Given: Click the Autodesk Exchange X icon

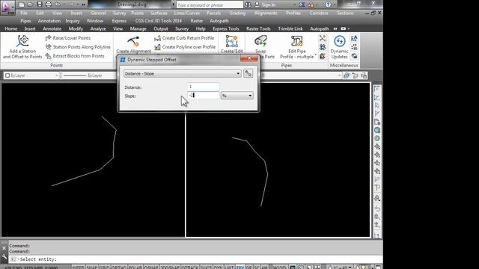Looking at the screenshot, I should tap(302, 4).
